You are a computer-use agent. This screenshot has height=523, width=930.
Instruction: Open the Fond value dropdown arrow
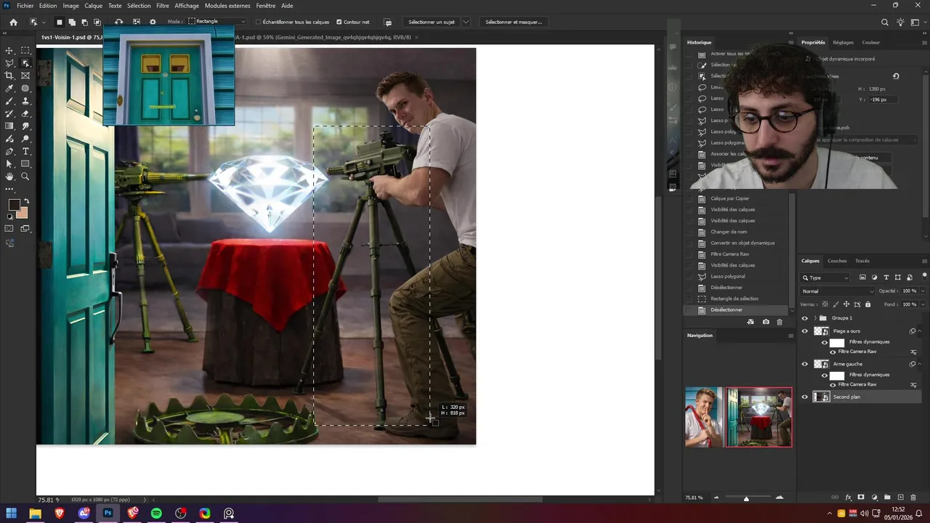tap(923, 304)
